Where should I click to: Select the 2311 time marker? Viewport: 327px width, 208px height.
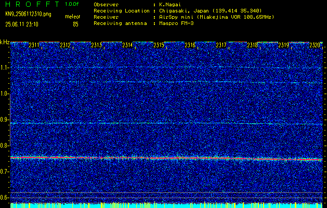click(34, 45)
